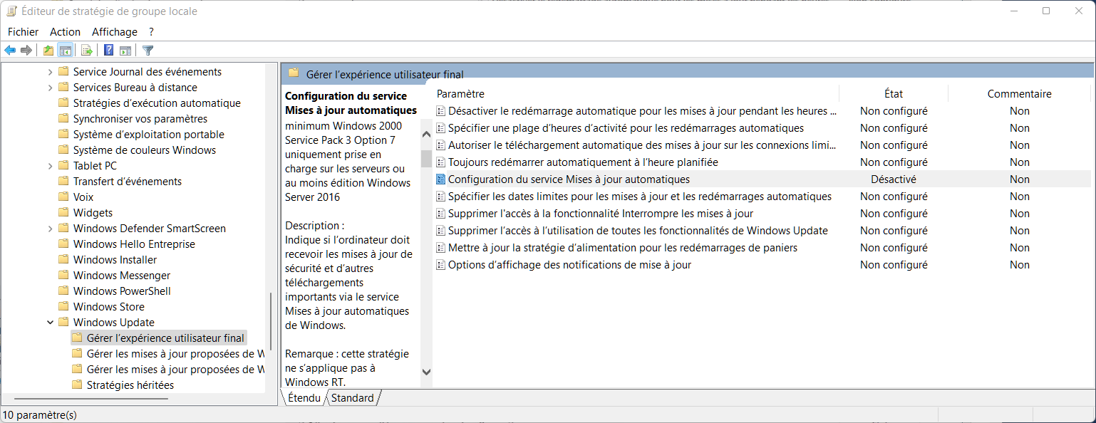The image size is (1096, 423).
Task: Expand Service Journal des événements node
Action: click(50, 71)
